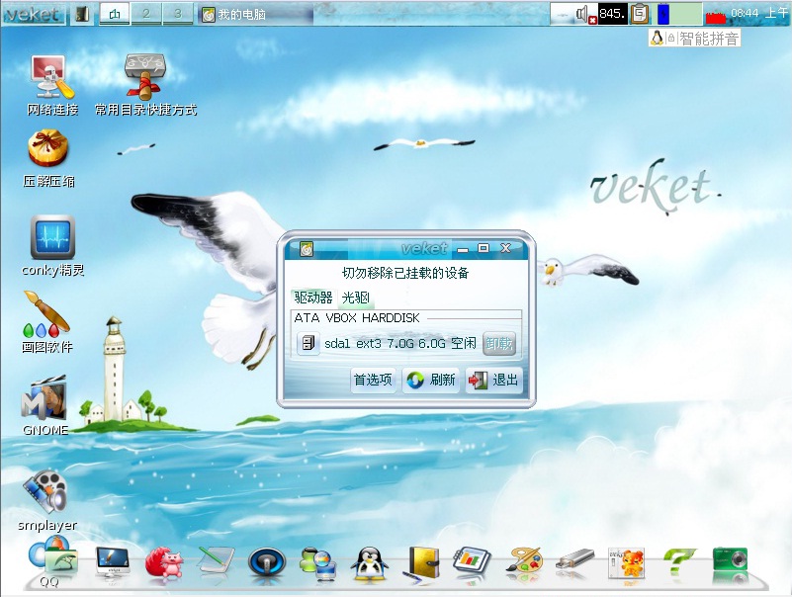Open the bar chart notepad dock icon
The height and width of the screenshot is (597, 792).
472,562
